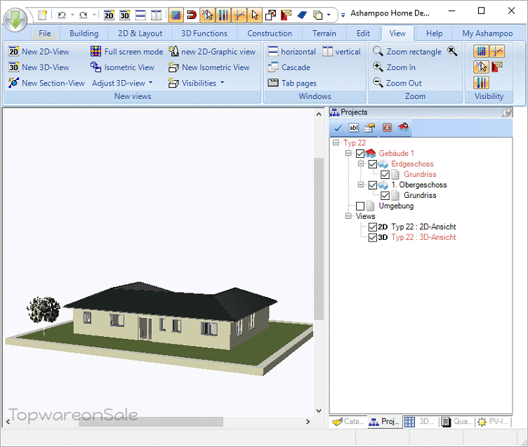Uncheck the Gebäude 1 checkbox
Image resolution: width=528 pixels, height=447 pixels.
pos(360,154)
